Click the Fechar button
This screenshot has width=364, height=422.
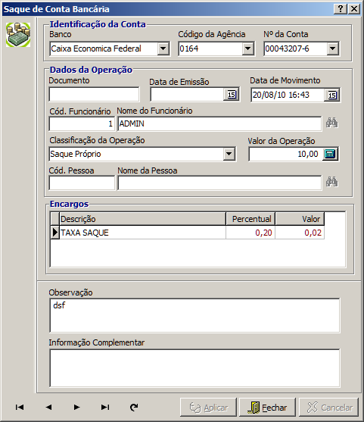coord(267,408)
